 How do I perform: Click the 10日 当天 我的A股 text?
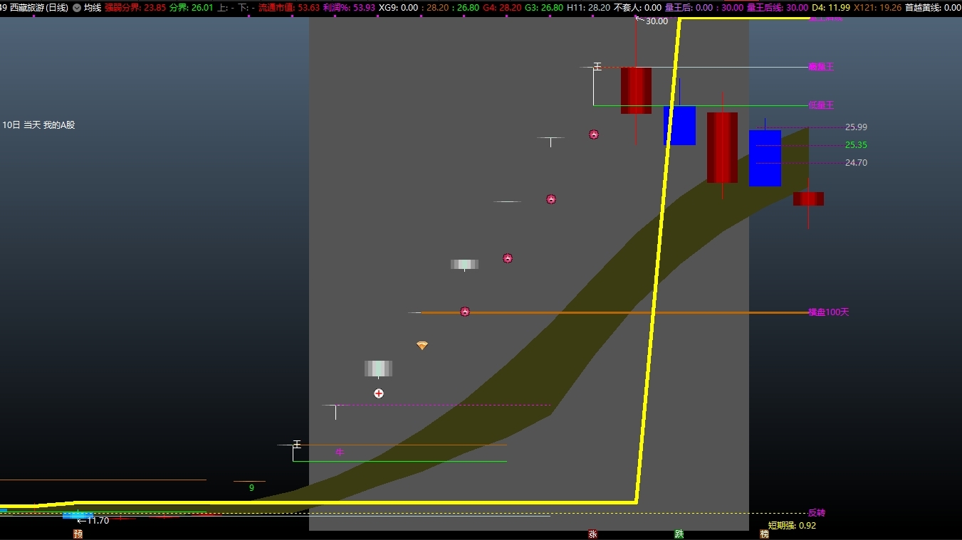pyautogui.click(x=38, y=125)
